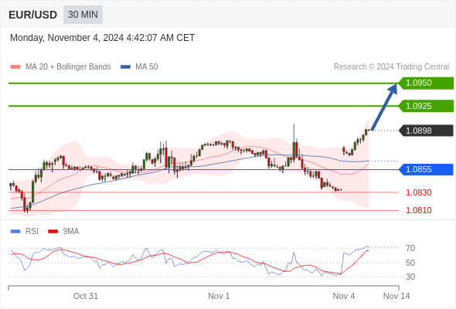The height and width of the screenshot is (309, 456).
Task: Select the EUR/USD pair title
Action: pyautogui.click(x=33, y=15)
